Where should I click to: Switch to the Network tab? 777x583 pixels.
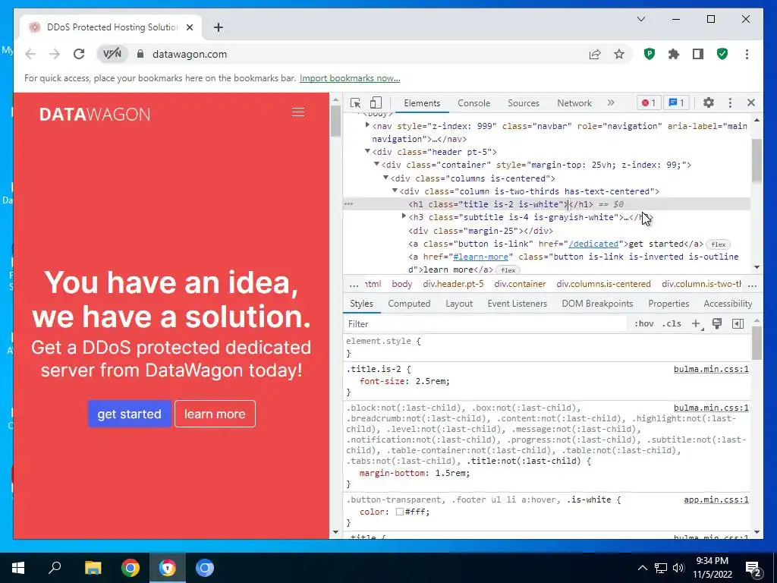pyautogui.click(x=574, y=103)
